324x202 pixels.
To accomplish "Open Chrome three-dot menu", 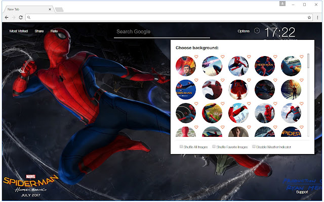I will pos(317,18).
